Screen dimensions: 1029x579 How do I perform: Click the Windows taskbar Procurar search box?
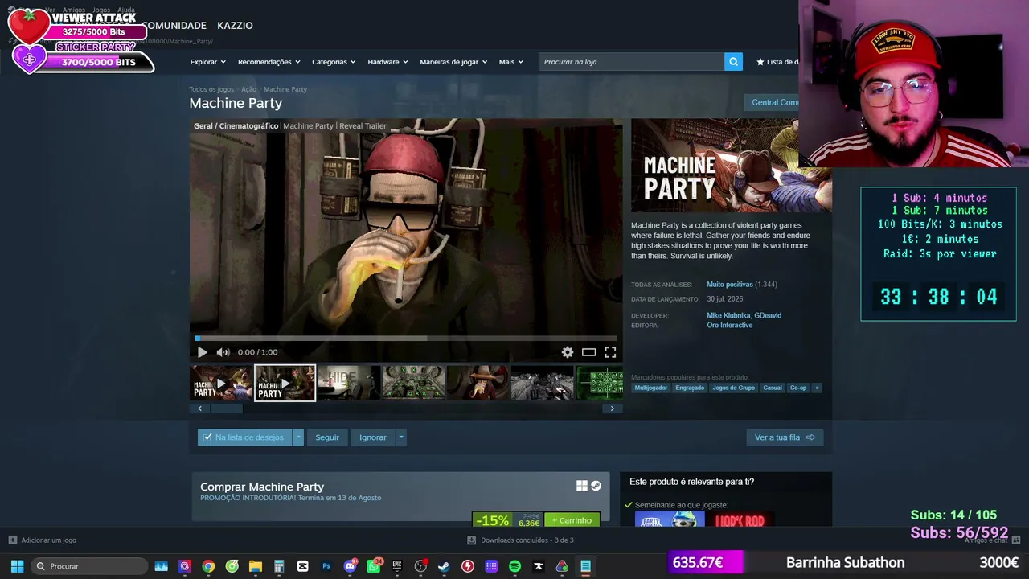coord(89,566)
